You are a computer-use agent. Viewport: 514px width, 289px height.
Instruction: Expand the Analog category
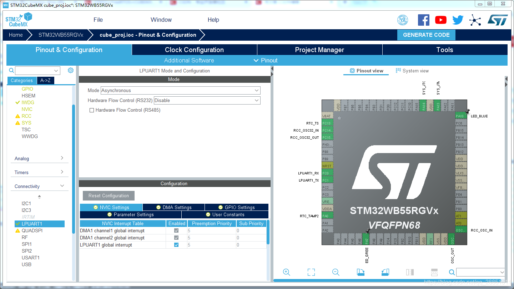click(39, 158)
